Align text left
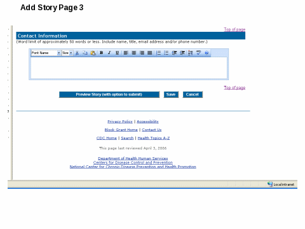This screenshot has width=305, height=229. coord(126,53)
